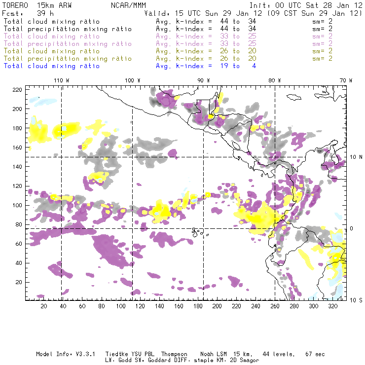
Task: Click the '110 W' longitude label
Action: click(62, 80)
